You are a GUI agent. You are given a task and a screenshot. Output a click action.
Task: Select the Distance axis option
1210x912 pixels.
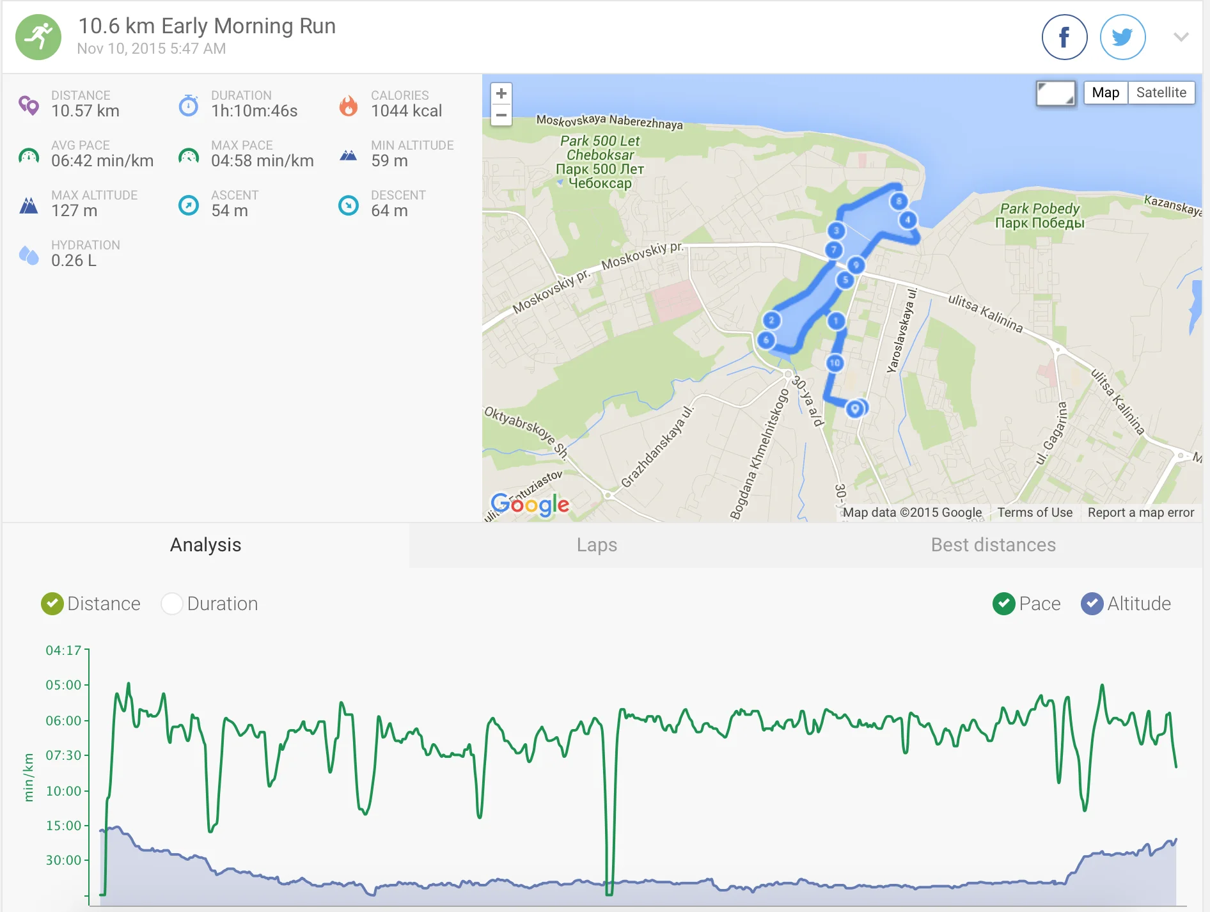52,604
